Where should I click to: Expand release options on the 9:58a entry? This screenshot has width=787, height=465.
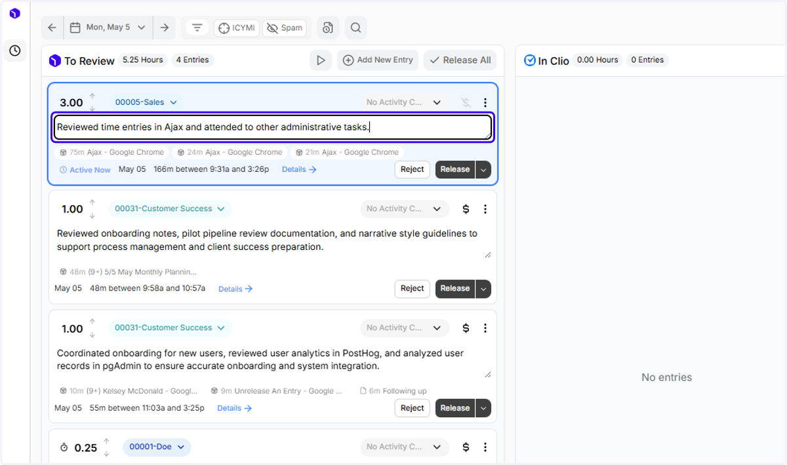(x=483, y=289)
